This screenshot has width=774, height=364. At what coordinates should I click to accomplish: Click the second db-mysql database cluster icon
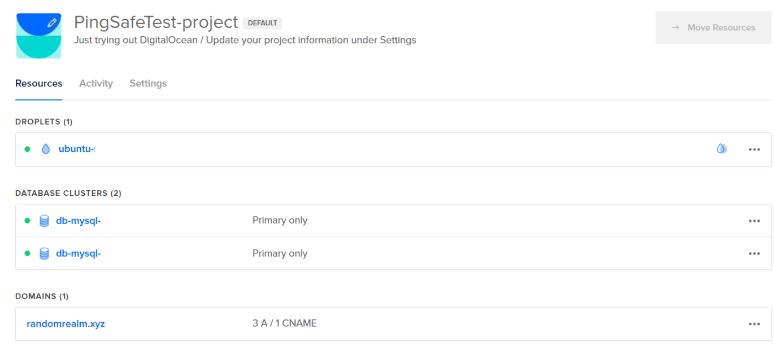coord(44,253)
